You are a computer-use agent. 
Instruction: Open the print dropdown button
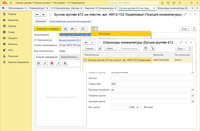73,29
